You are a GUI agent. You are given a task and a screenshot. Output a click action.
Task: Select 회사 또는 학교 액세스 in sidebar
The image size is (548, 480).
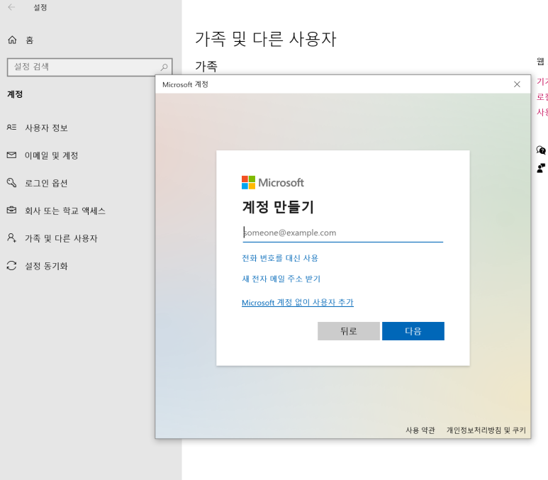(65, 211)
